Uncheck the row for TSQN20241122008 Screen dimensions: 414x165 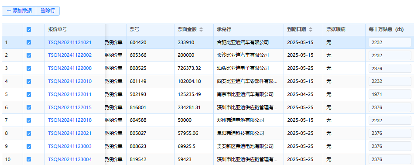click(x=29, y=68)
